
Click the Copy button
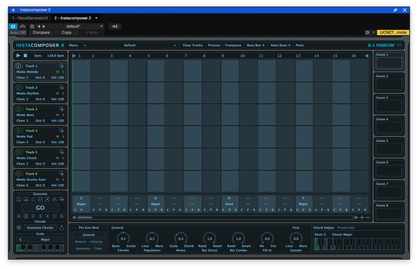[67, 32]
